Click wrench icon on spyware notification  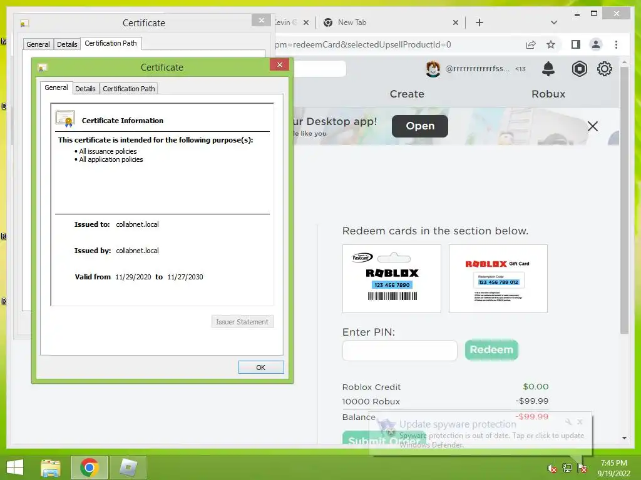(x=568, y=422)
